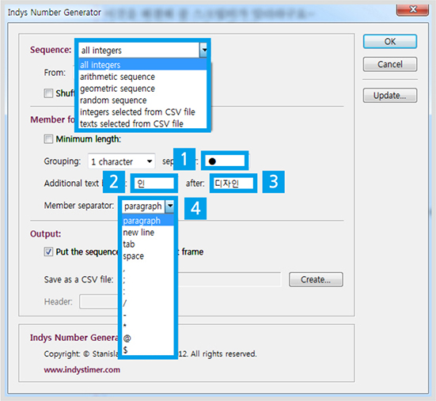Click the Cancel button
The width and height of the screenshot is (436, 401).
[x=389, y=64]
